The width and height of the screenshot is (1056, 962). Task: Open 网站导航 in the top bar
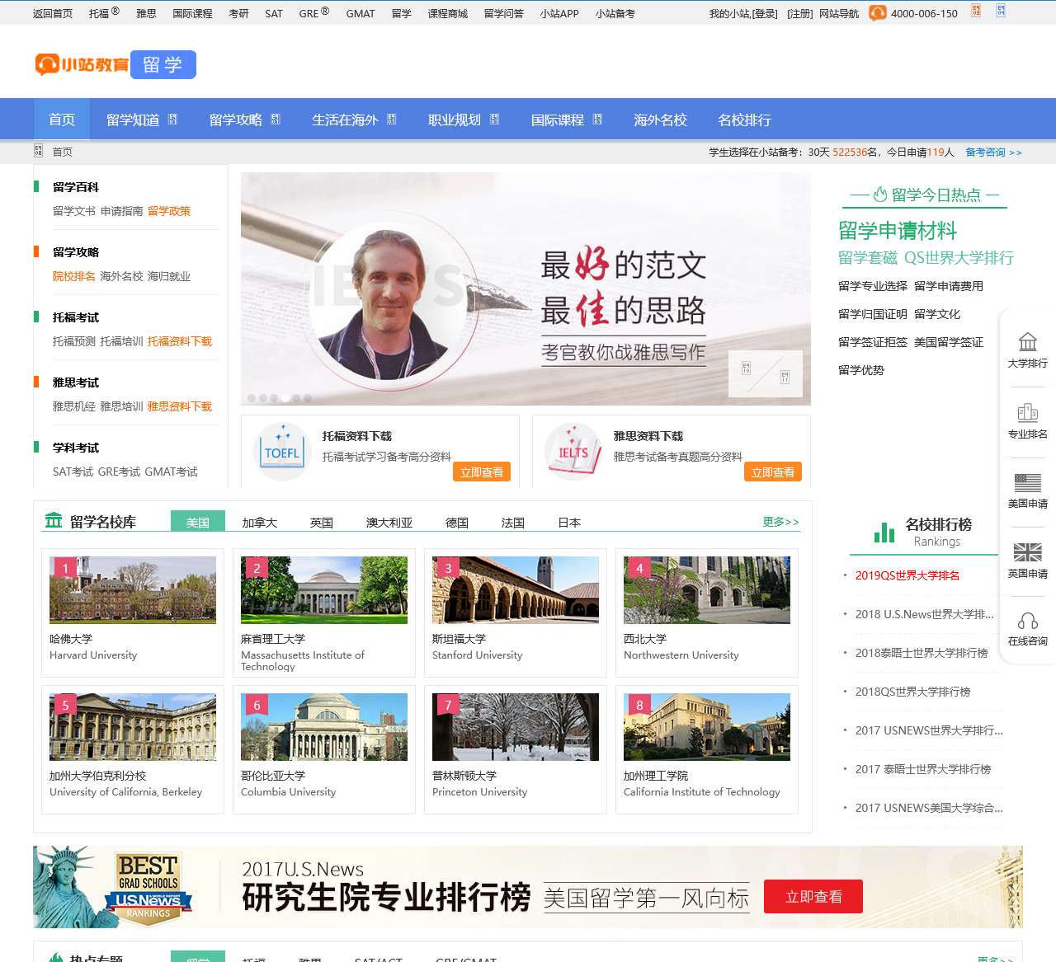[839, 13]
